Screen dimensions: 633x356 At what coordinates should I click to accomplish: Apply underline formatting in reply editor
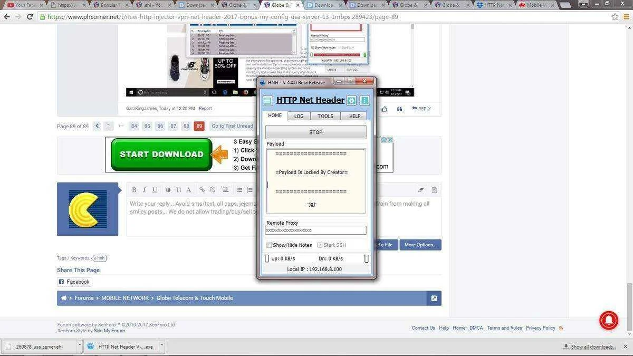pyautogui.click(x=155, y=190)
